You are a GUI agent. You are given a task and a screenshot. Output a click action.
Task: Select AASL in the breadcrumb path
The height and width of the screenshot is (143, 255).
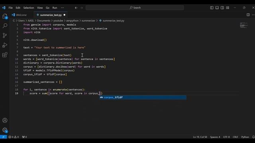point(31,21)
